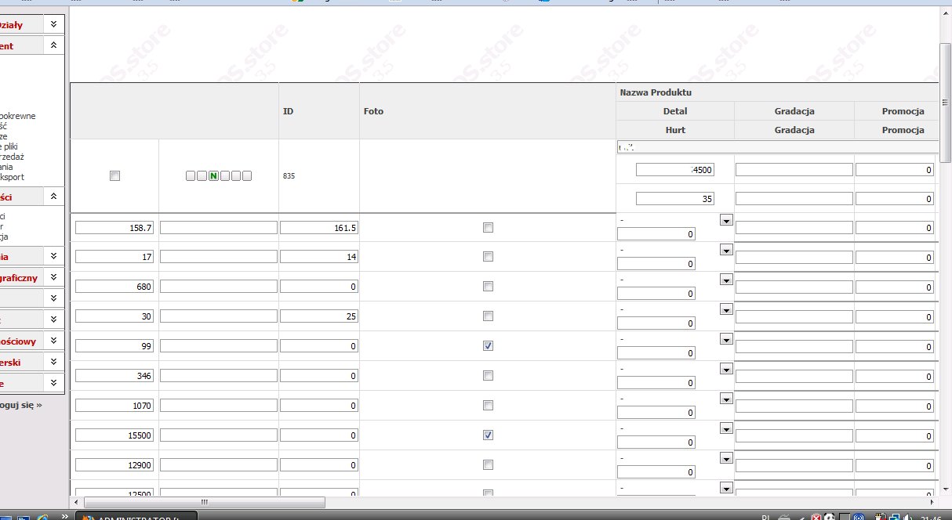Open the 'pokrewne' sidebar link

[17, 116]
